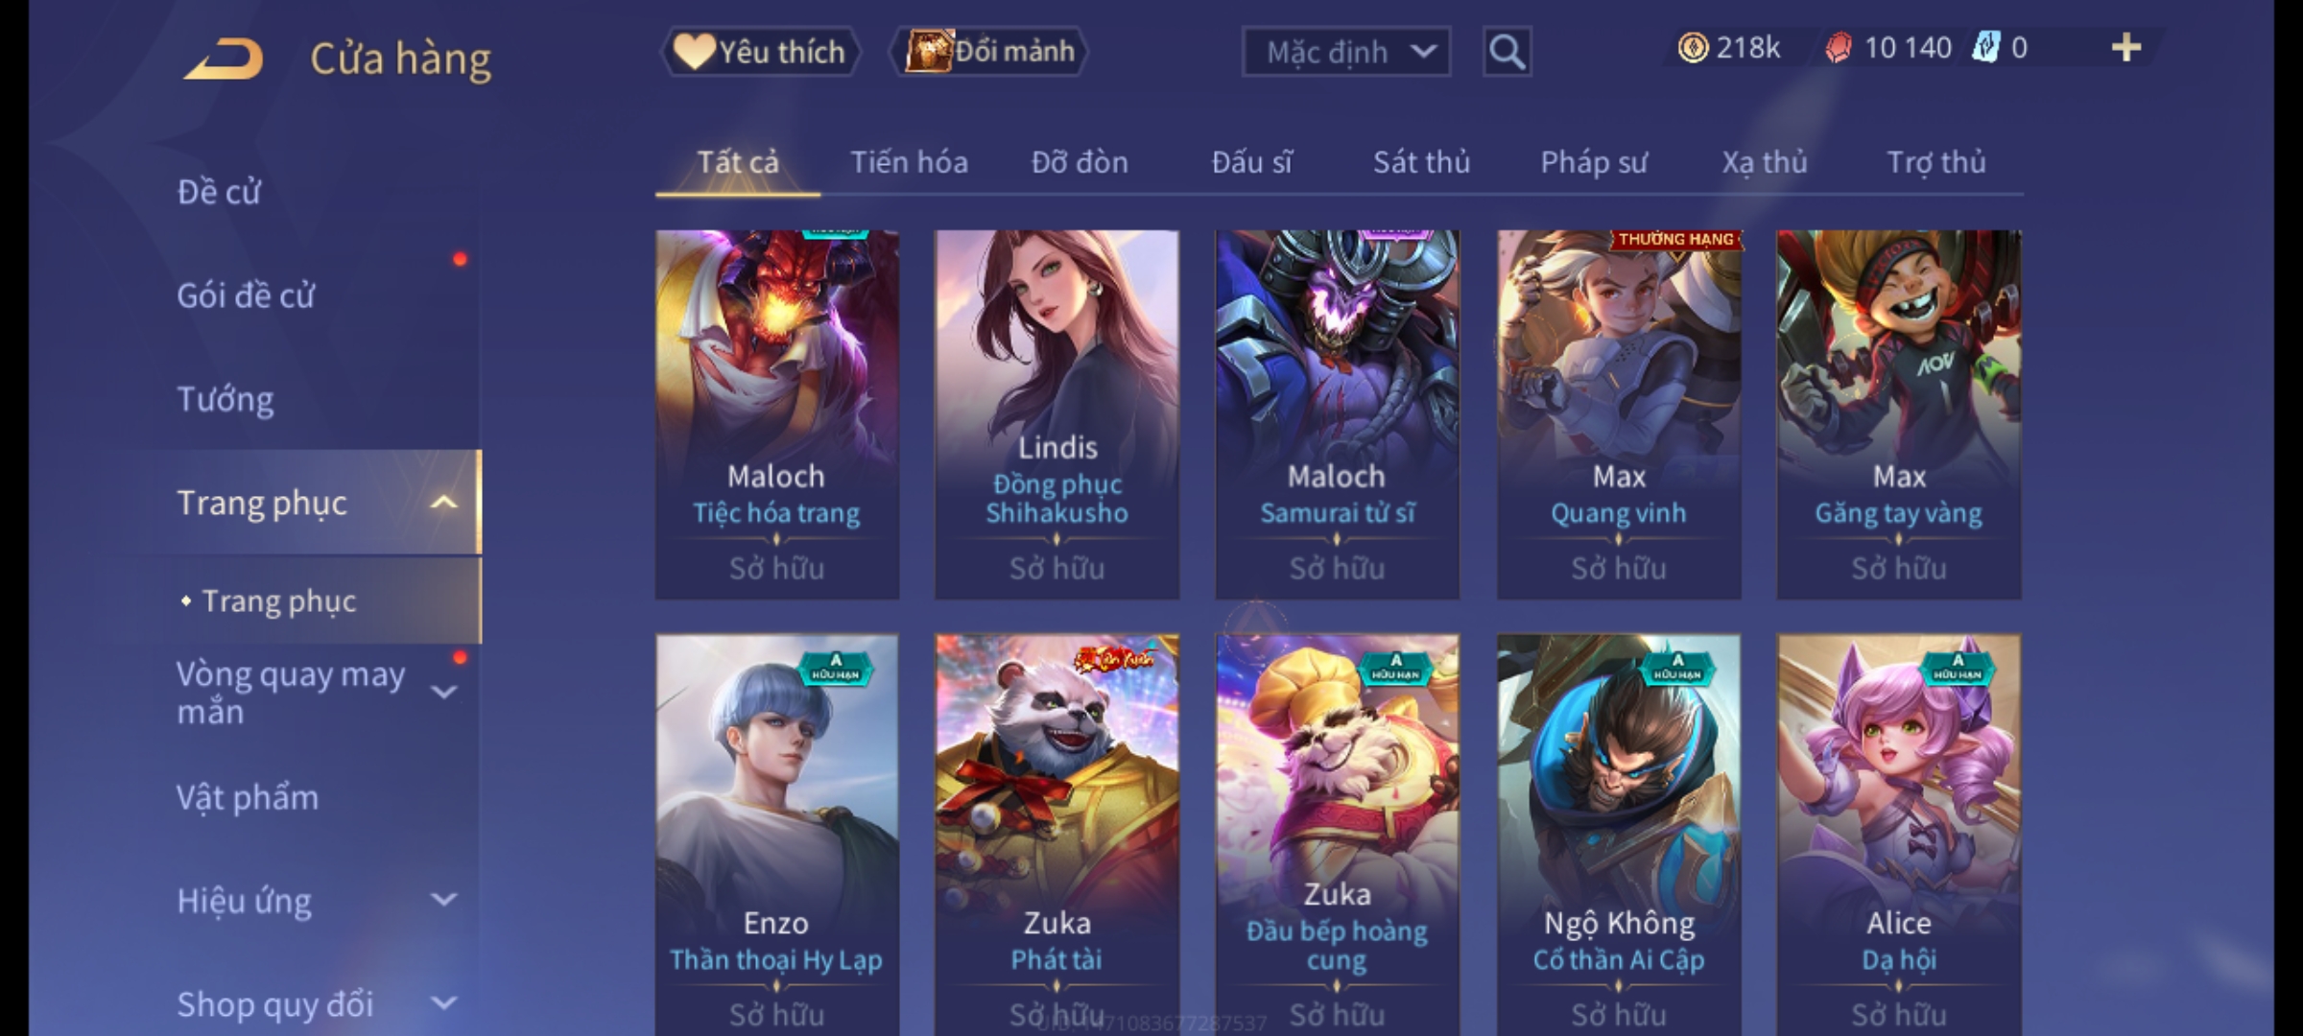Open the Mặc định sort dropdown

pyautogui.click(x=1345, y=52)
